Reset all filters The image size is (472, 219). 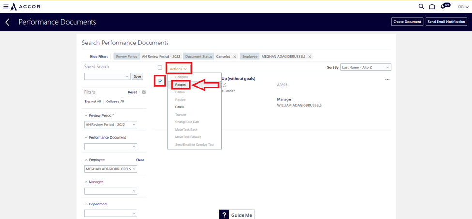[x=132, y=92]
